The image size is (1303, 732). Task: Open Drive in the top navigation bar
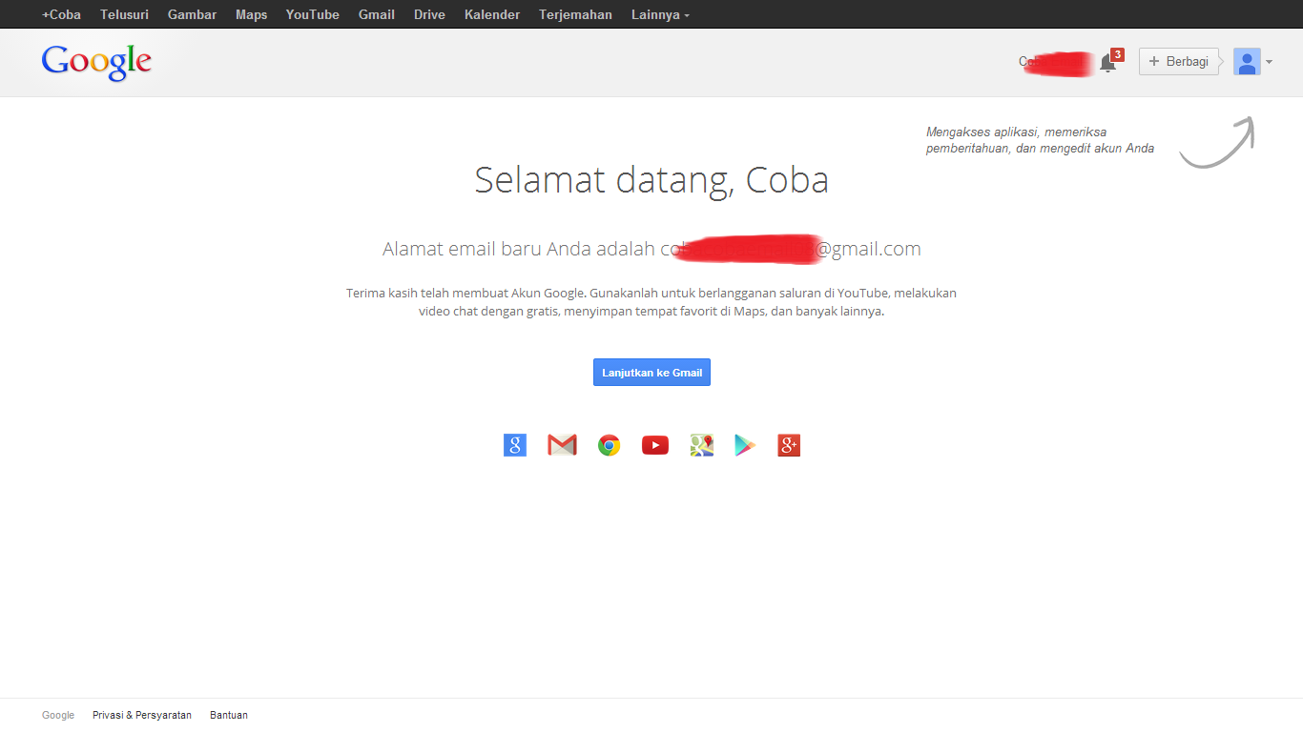[x=429, y=14]
